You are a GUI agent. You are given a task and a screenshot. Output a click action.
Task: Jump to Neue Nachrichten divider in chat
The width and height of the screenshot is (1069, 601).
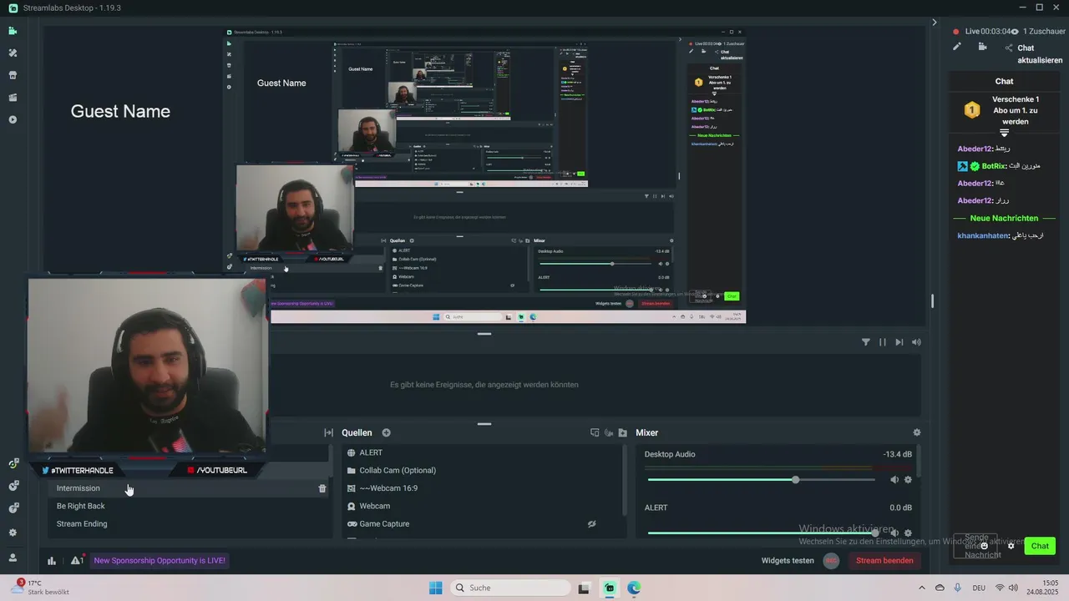[1005, 218]
